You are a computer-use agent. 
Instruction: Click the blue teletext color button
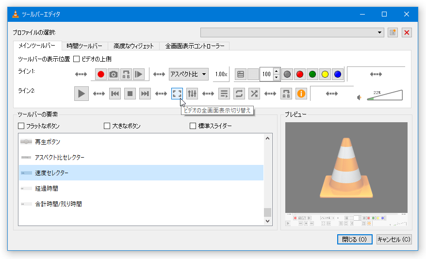click(x=337, y=74)
